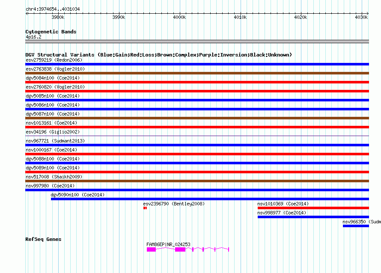Select the second magenta FAM86EP exon block

[180, 249]
